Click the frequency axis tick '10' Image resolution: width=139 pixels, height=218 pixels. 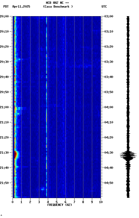click(x=101, y=202)
